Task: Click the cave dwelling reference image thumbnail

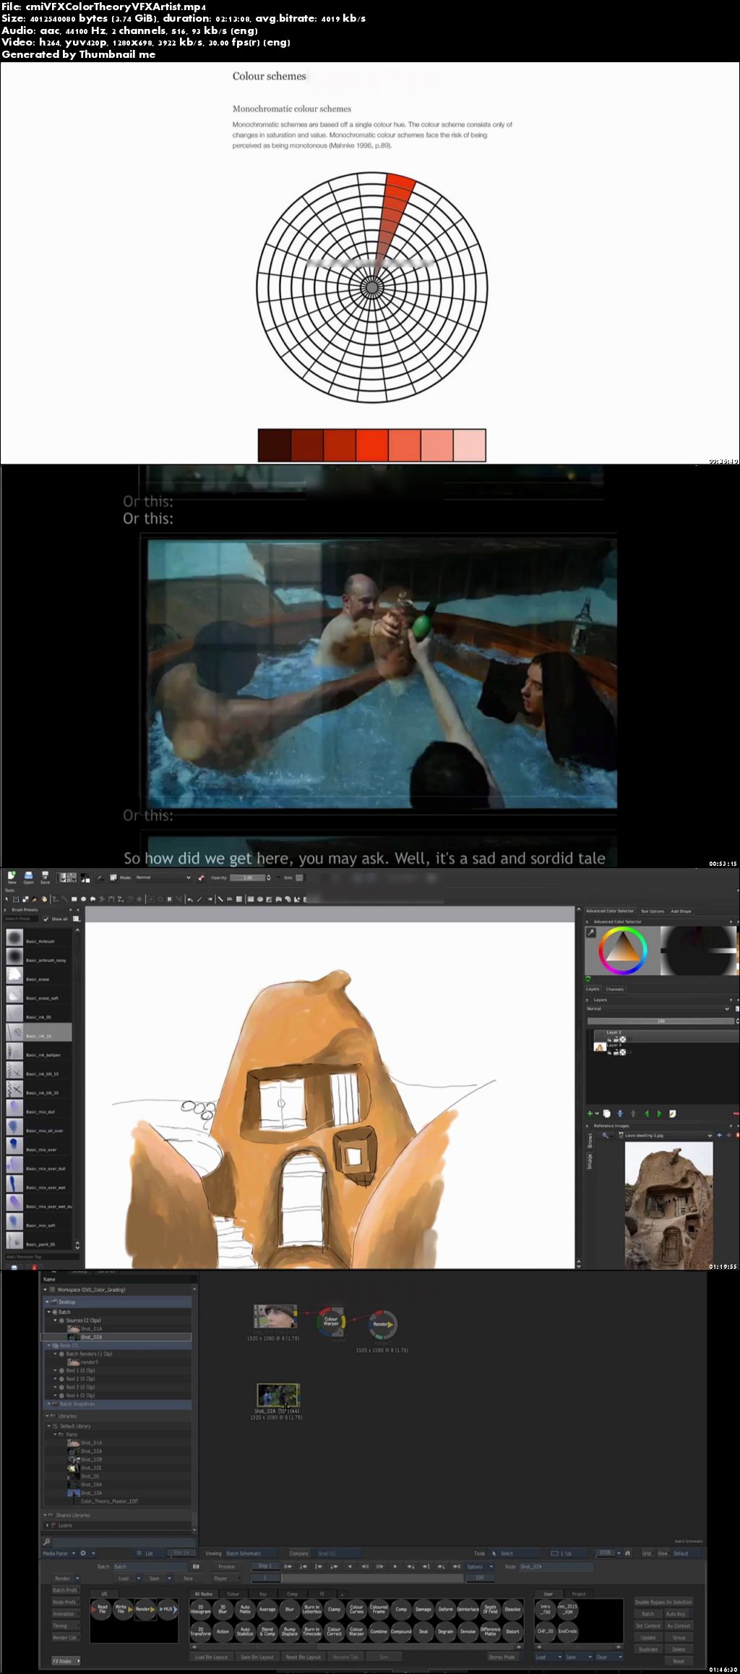Action: (668, 1205)
